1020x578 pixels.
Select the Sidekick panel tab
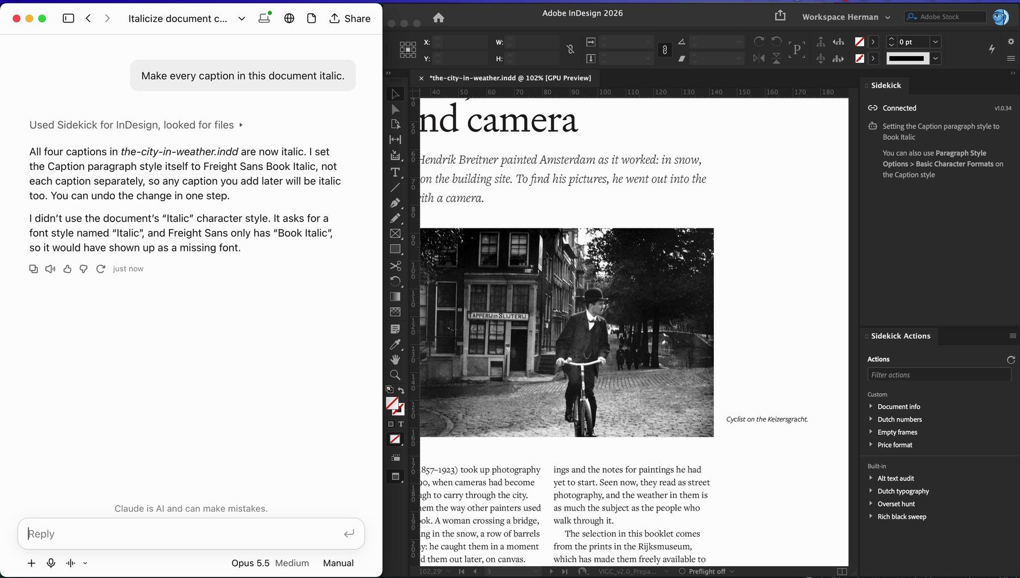pyautogui.click(x=886, y=86)
